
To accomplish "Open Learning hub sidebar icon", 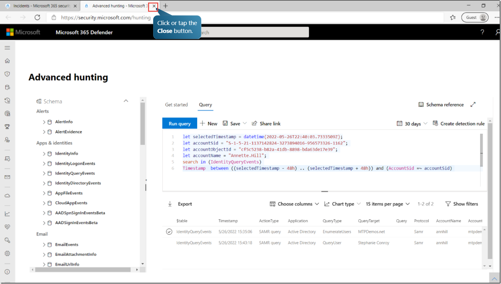I will point(7,140).
